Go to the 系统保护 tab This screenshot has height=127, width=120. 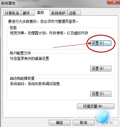click(x=58, y=13)
